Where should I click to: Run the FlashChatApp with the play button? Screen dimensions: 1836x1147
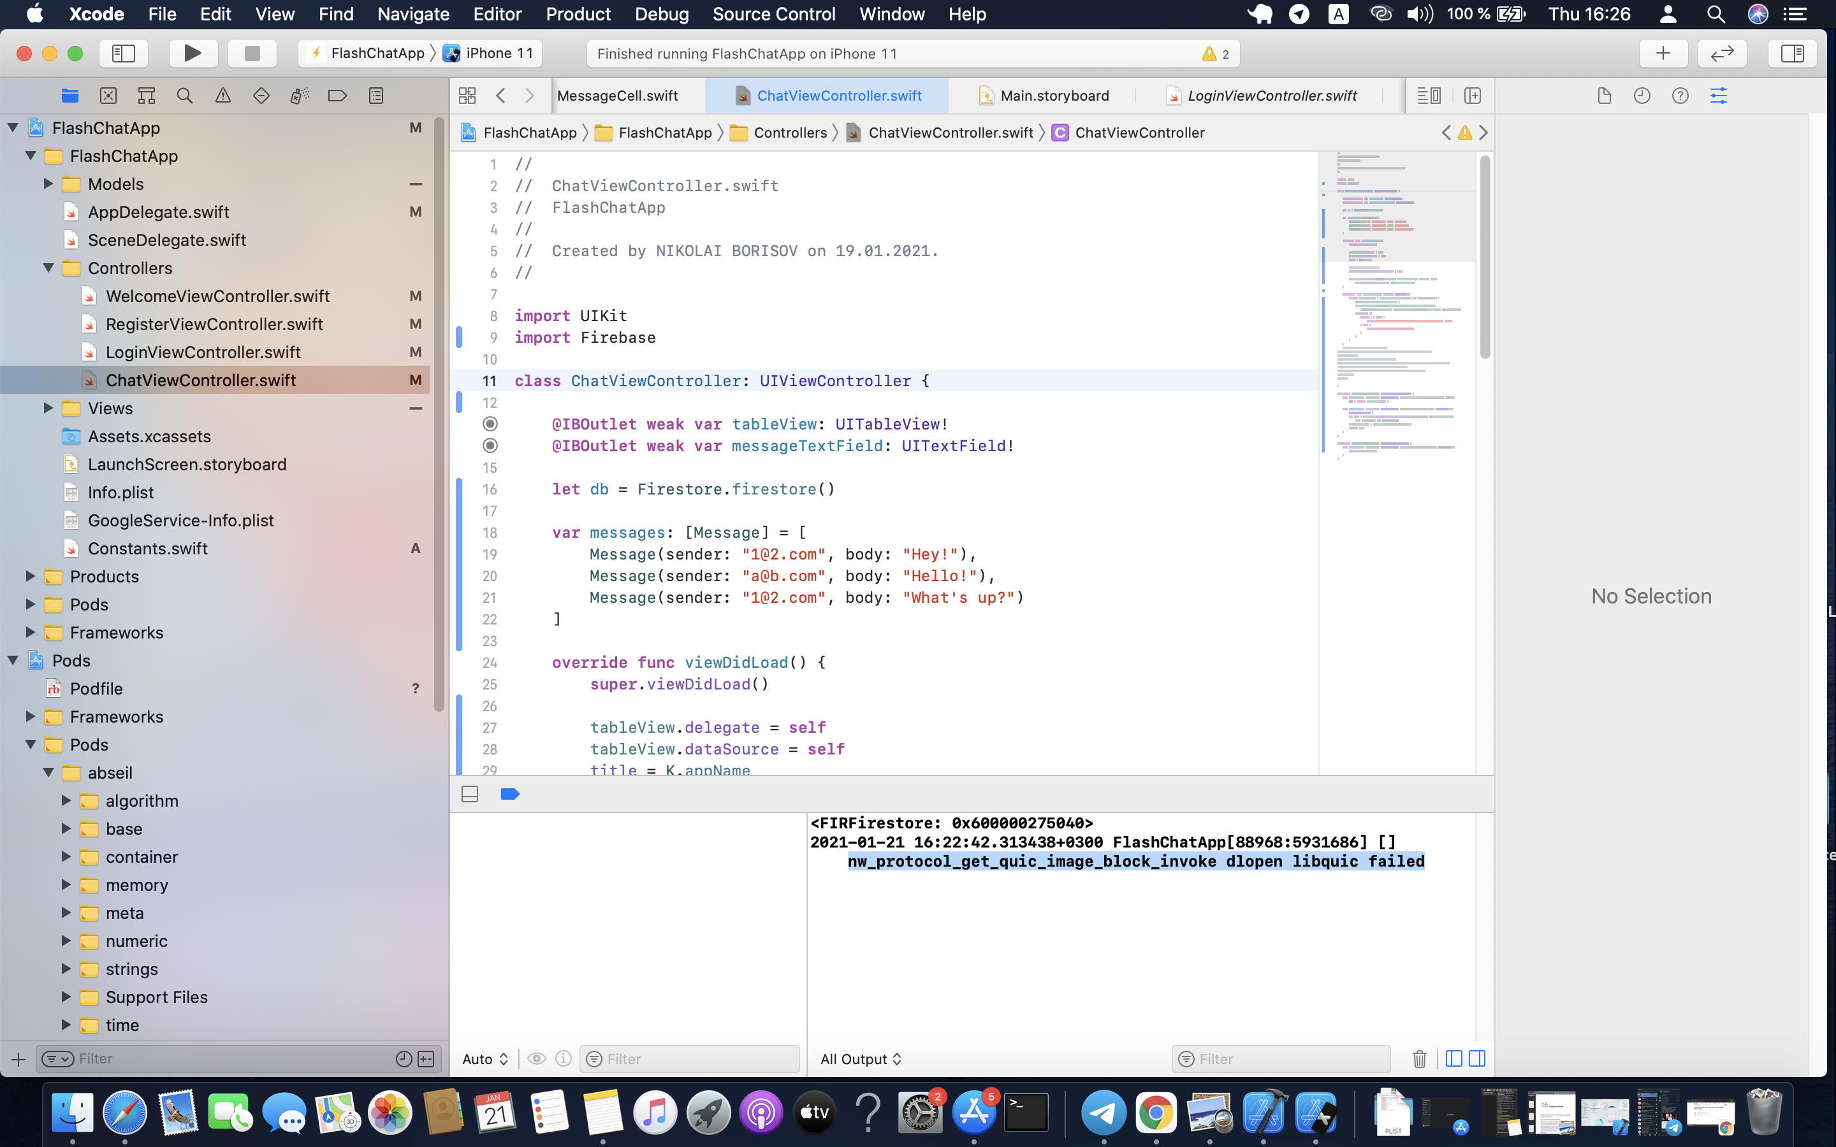coord(193,53)
